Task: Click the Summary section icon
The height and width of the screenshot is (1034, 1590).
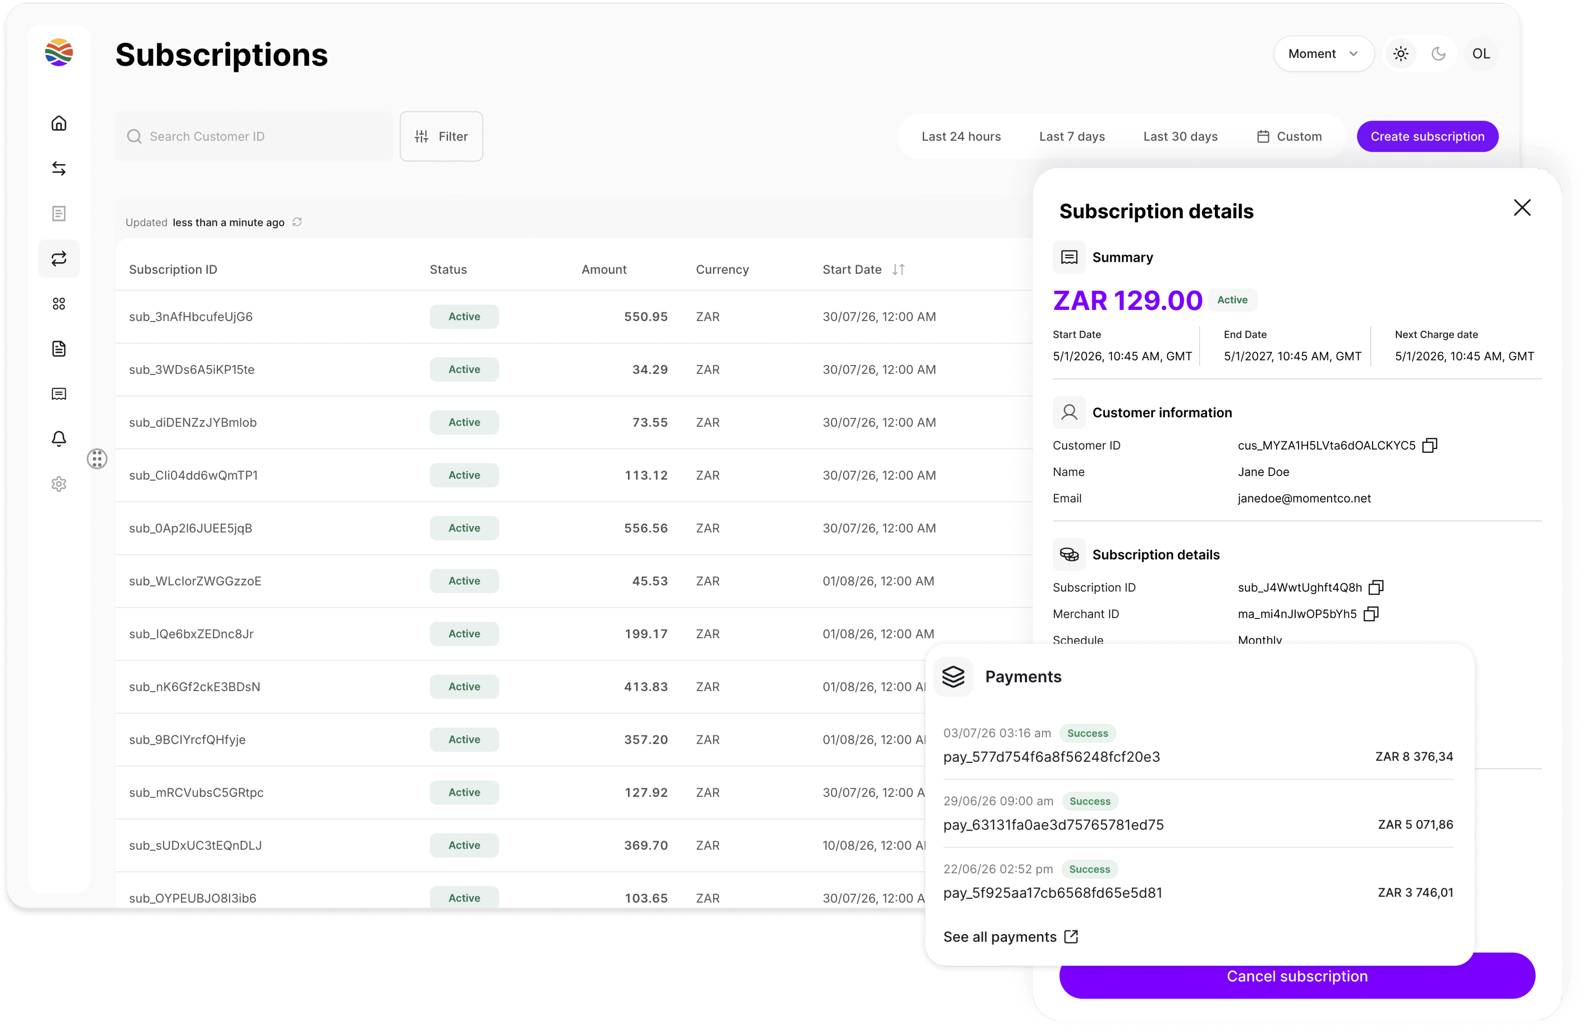Action: 1069,257
